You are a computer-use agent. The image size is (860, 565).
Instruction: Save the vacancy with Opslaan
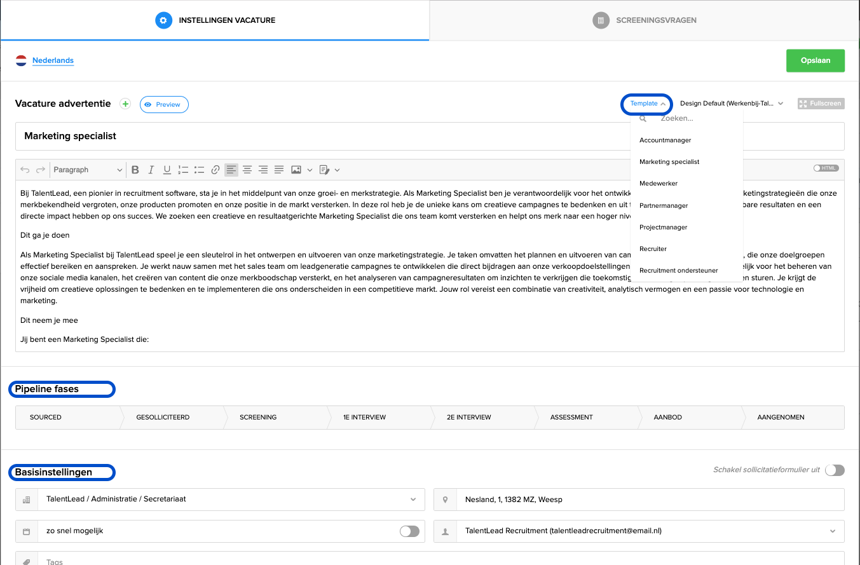click(816, 60)
